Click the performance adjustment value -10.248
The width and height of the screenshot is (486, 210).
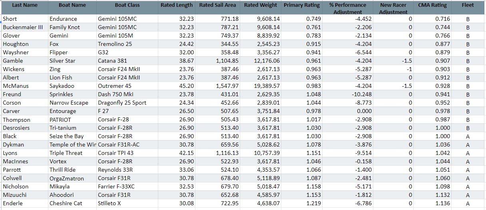(360, 94)
